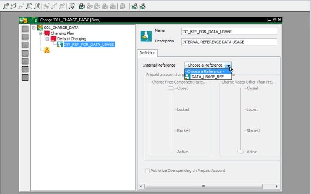Click the open folder toolbar icon

click(x=13, y=6)
